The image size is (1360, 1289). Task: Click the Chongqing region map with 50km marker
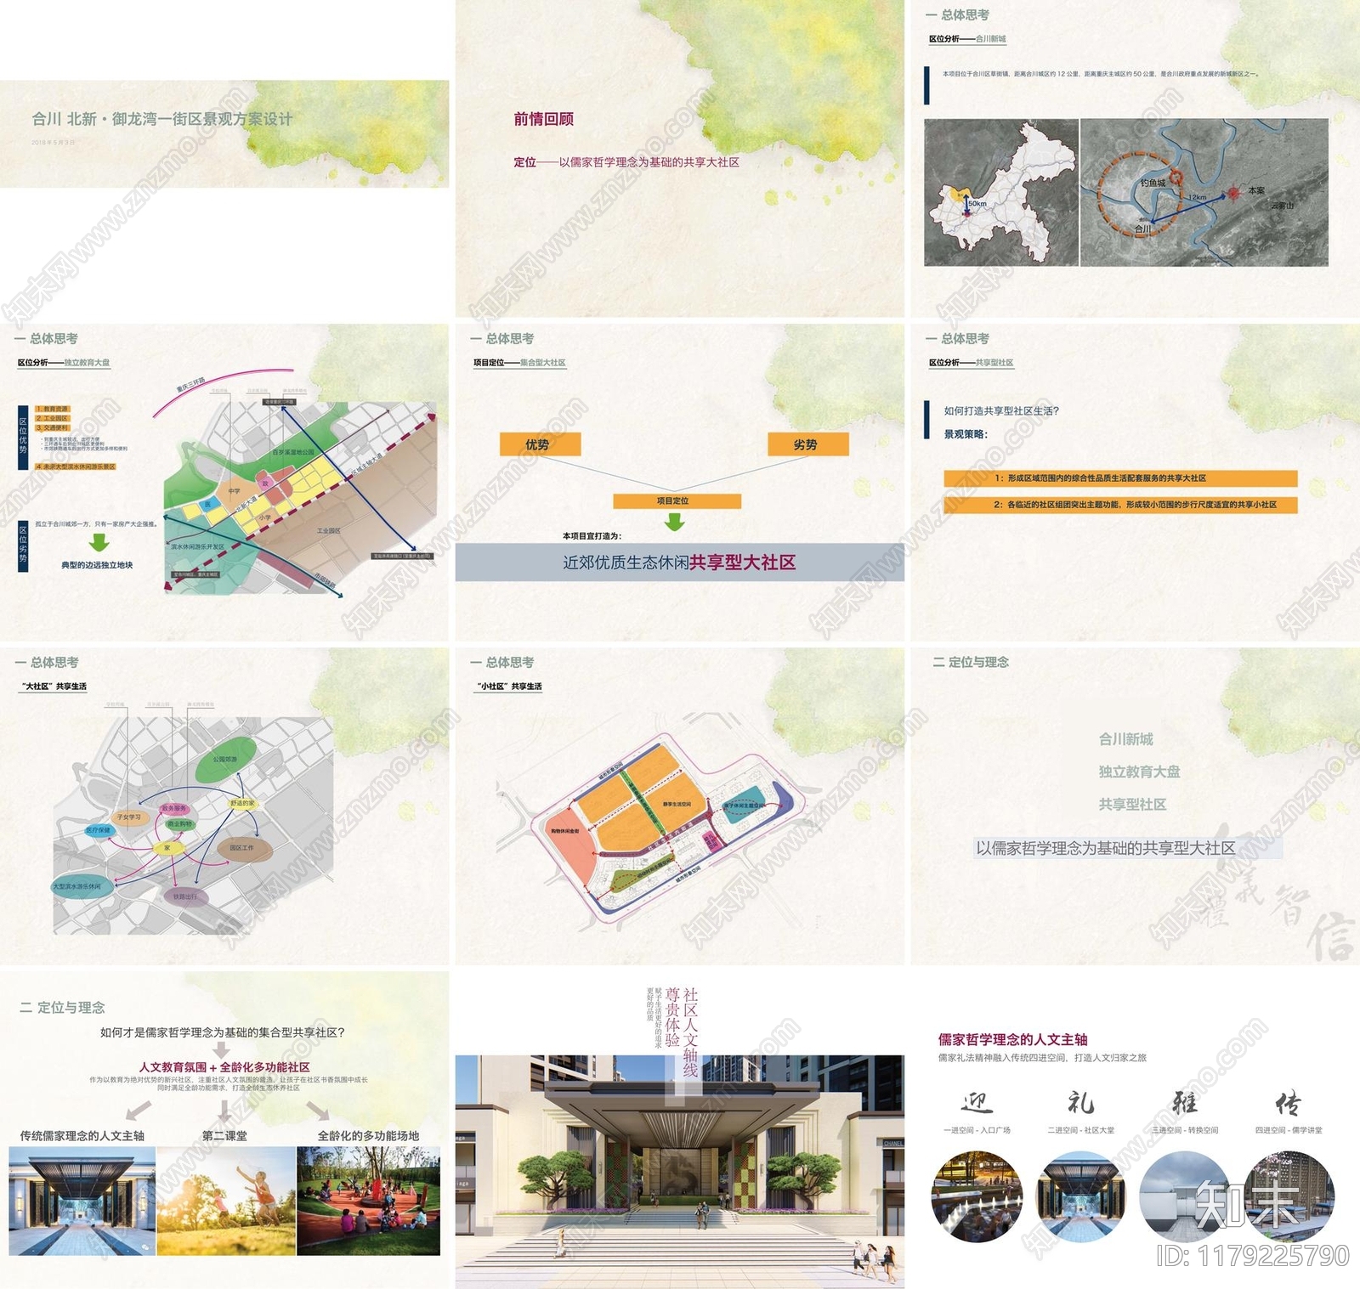coord(1001,193)
